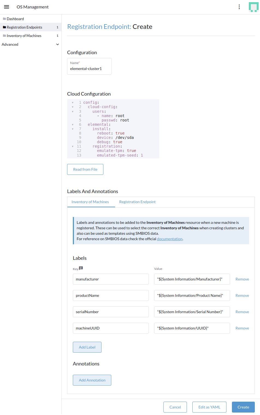This screenshot has width=260, height=415.
Task: Edit the Manufacturer value field
Action: pos(192,279)
